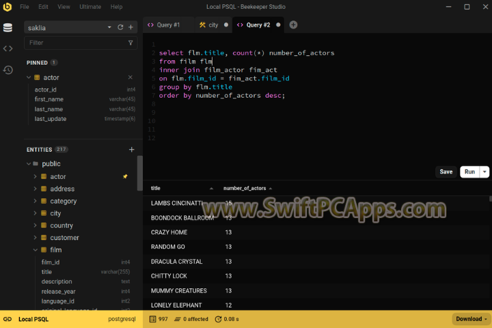
Task: Click the customer table icon
Action: pyautogui.click(x=44, y=238)
